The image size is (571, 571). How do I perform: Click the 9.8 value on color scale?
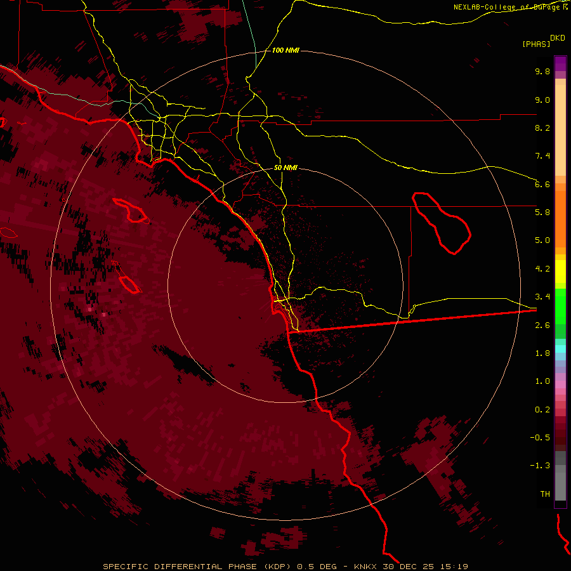coord(542,71)
